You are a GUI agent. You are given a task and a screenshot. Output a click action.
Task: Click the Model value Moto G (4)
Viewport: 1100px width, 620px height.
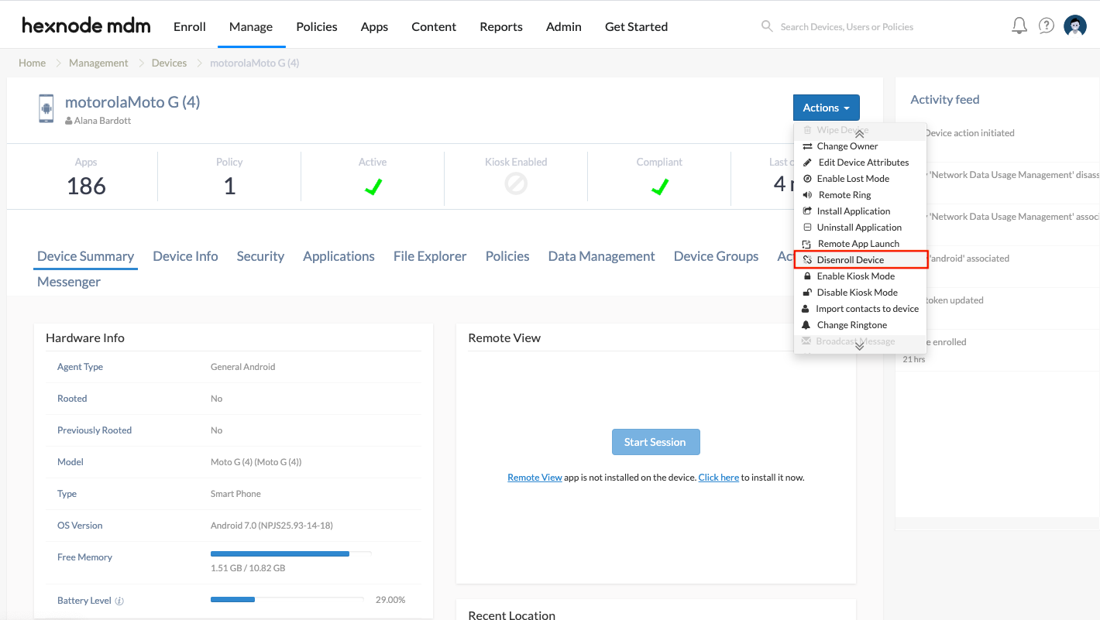coord(256,462)
